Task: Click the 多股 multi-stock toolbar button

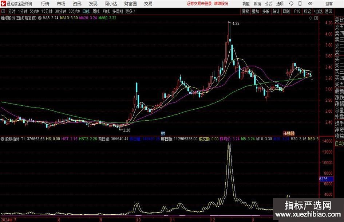Action: 266,11
